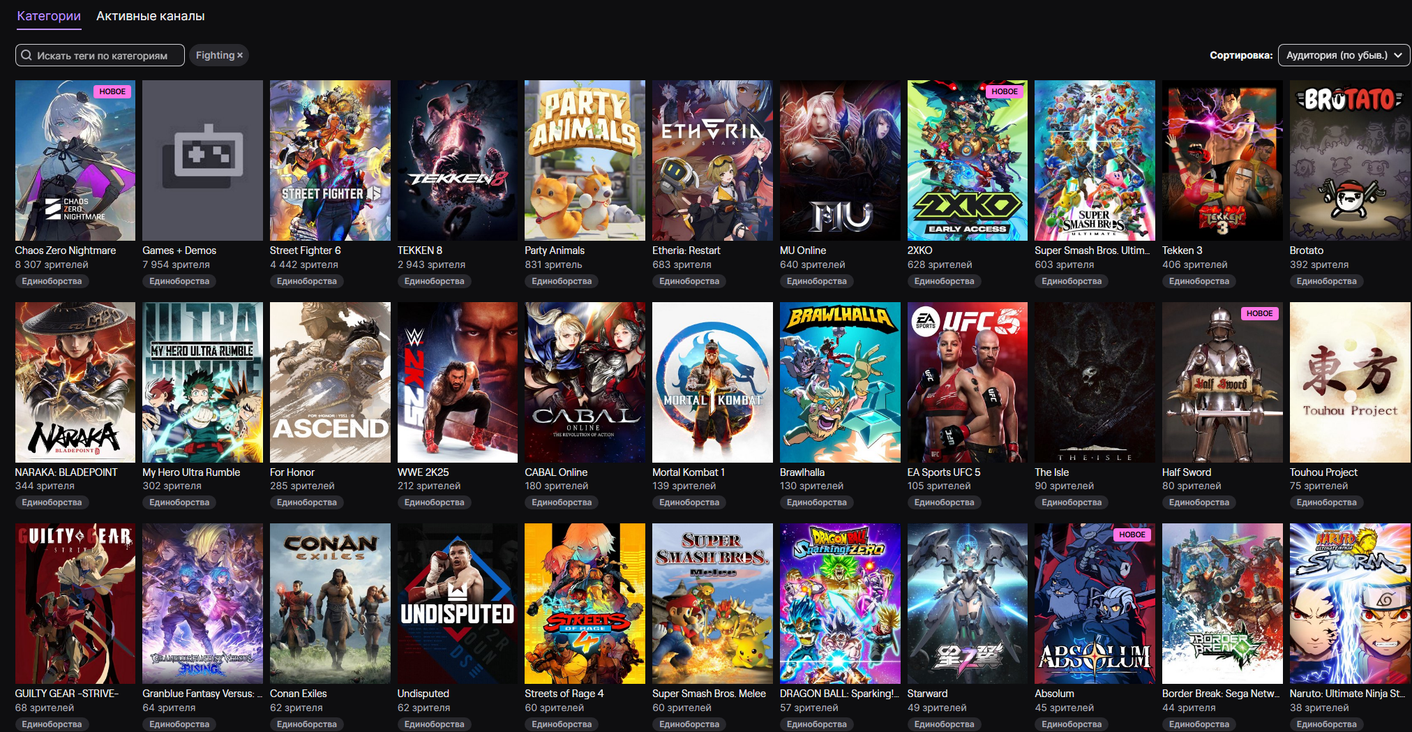Select the Единоборства tag under WWE 2K25
The image size is (1412, 732).
[x=434, y=502]
